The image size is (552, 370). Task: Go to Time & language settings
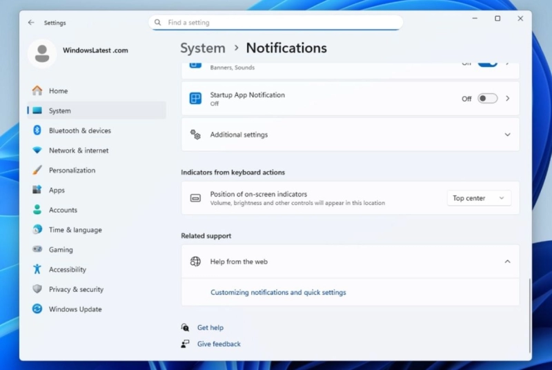(x=75, y=230)
